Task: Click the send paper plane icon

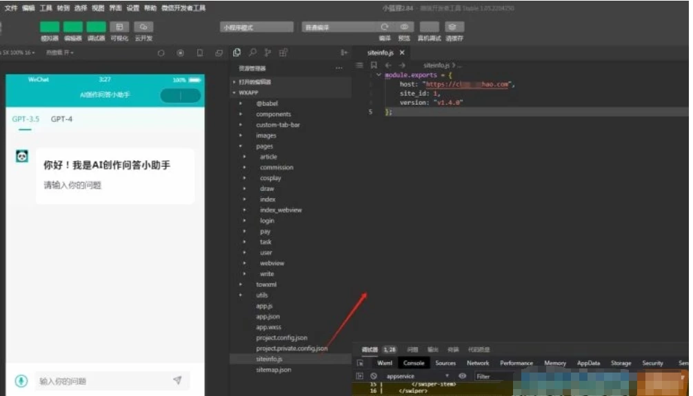Action: coord(177,380)
